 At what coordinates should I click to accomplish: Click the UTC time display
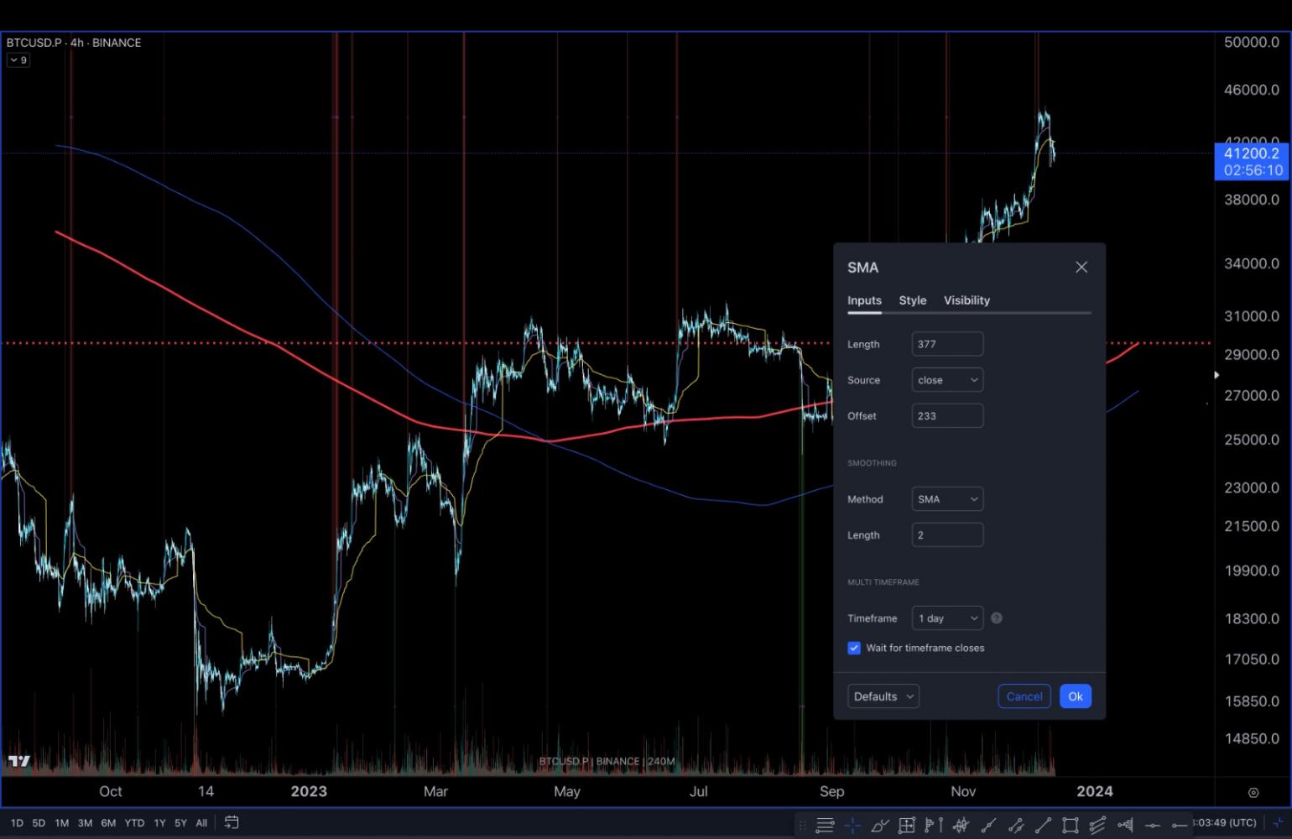point(1224,823)
